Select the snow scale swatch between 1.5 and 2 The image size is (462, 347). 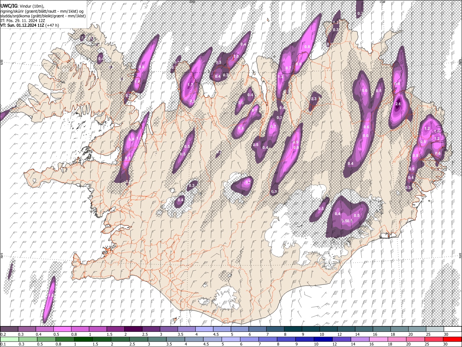pos(115,329)
